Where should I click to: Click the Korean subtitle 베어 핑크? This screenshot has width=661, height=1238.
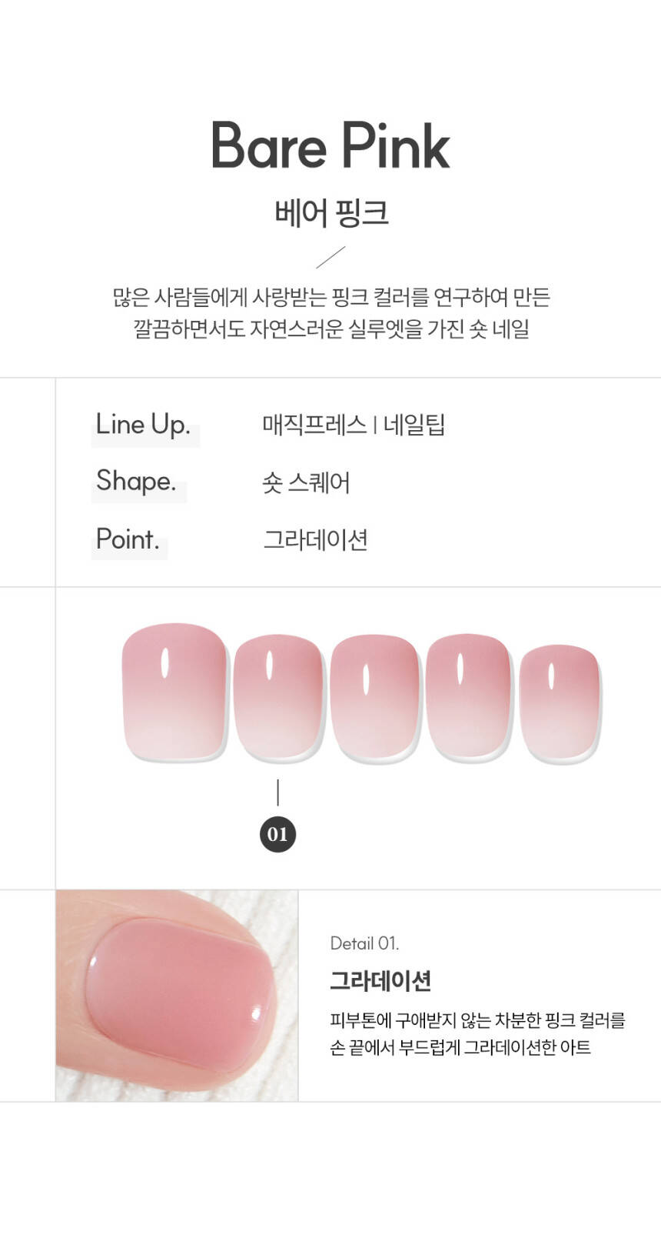(x=331, y=212)
